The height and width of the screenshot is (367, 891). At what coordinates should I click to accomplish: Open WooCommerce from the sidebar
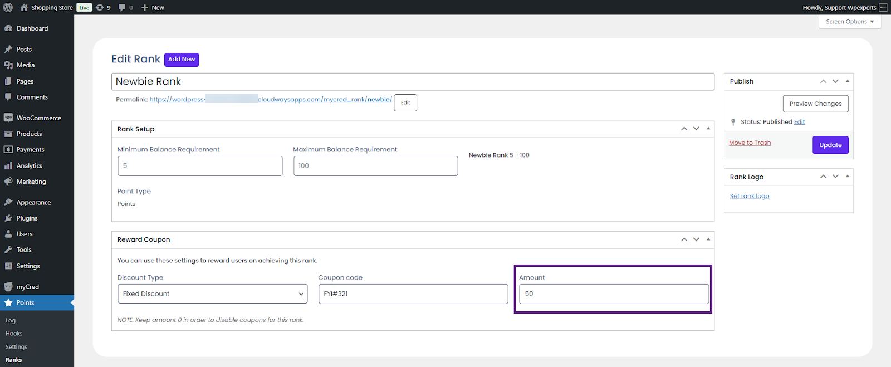tap(38, 118)
